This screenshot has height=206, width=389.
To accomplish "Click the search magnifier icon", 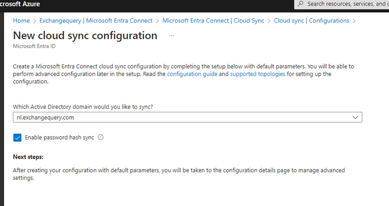I will click(300, 4).
